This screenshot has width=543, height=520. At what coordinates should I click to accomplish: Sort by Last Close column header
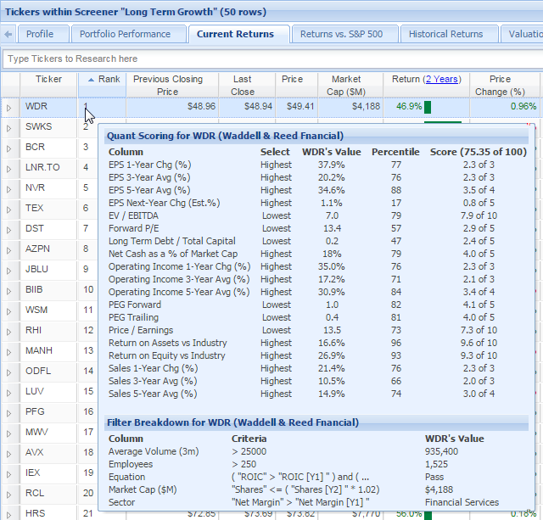(247, 85)
